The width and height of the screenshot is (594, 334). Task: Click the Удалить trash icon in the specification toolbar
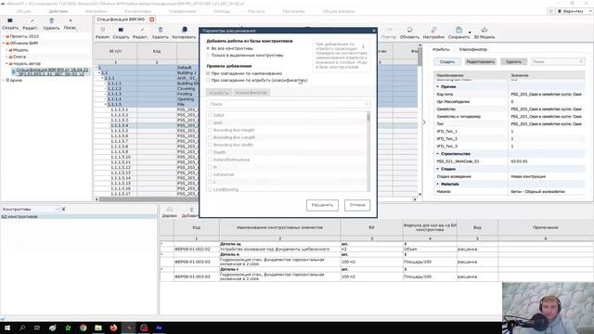[x=161, y=30]
